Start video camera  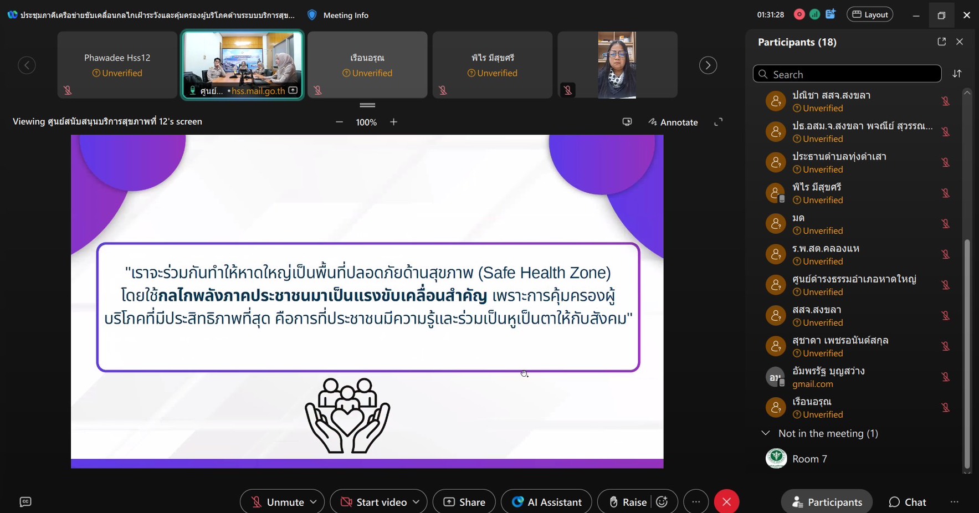pos(373,502)
